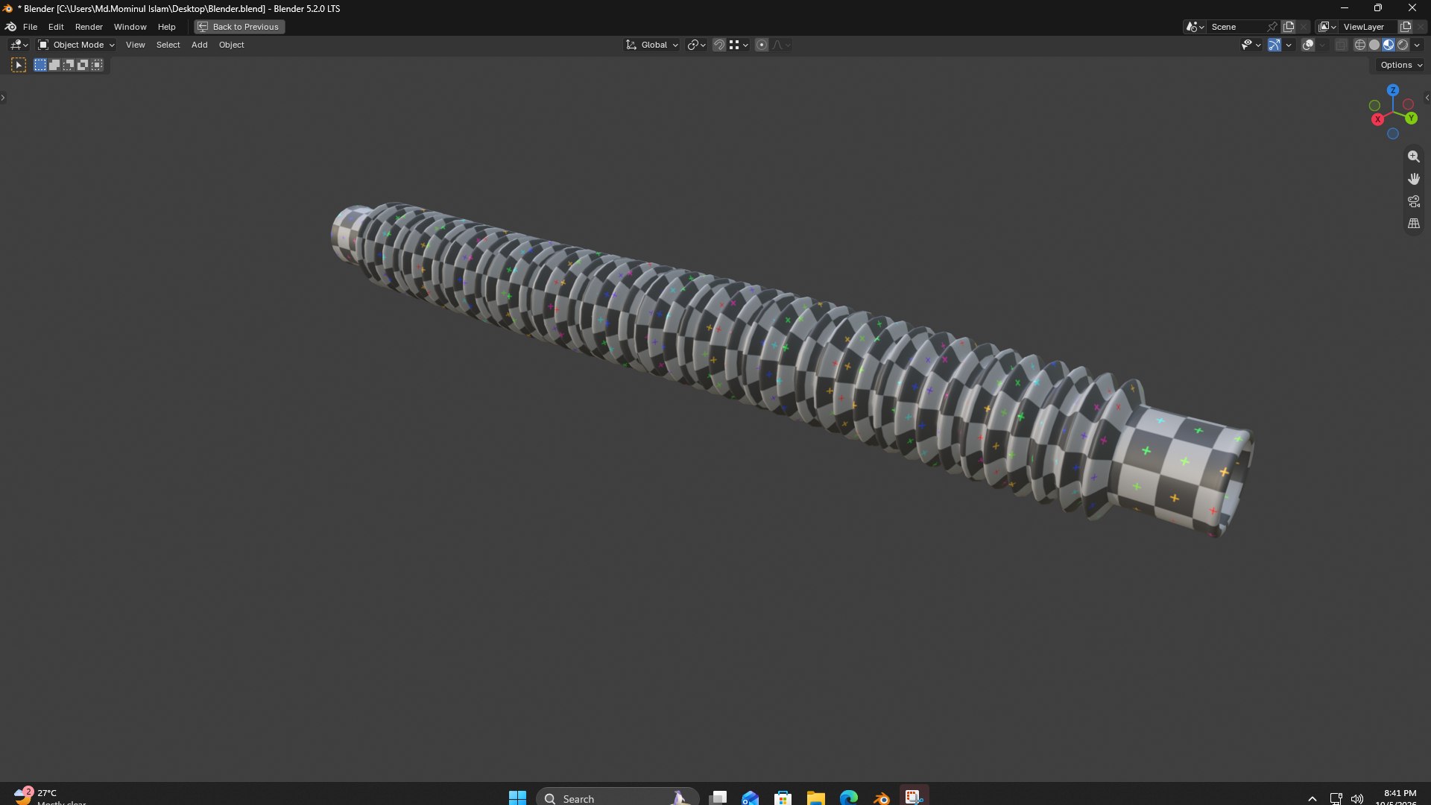This screenshot has height=805, width=1431.
Task: Add new ViewLayer button
Action: 1406,27
